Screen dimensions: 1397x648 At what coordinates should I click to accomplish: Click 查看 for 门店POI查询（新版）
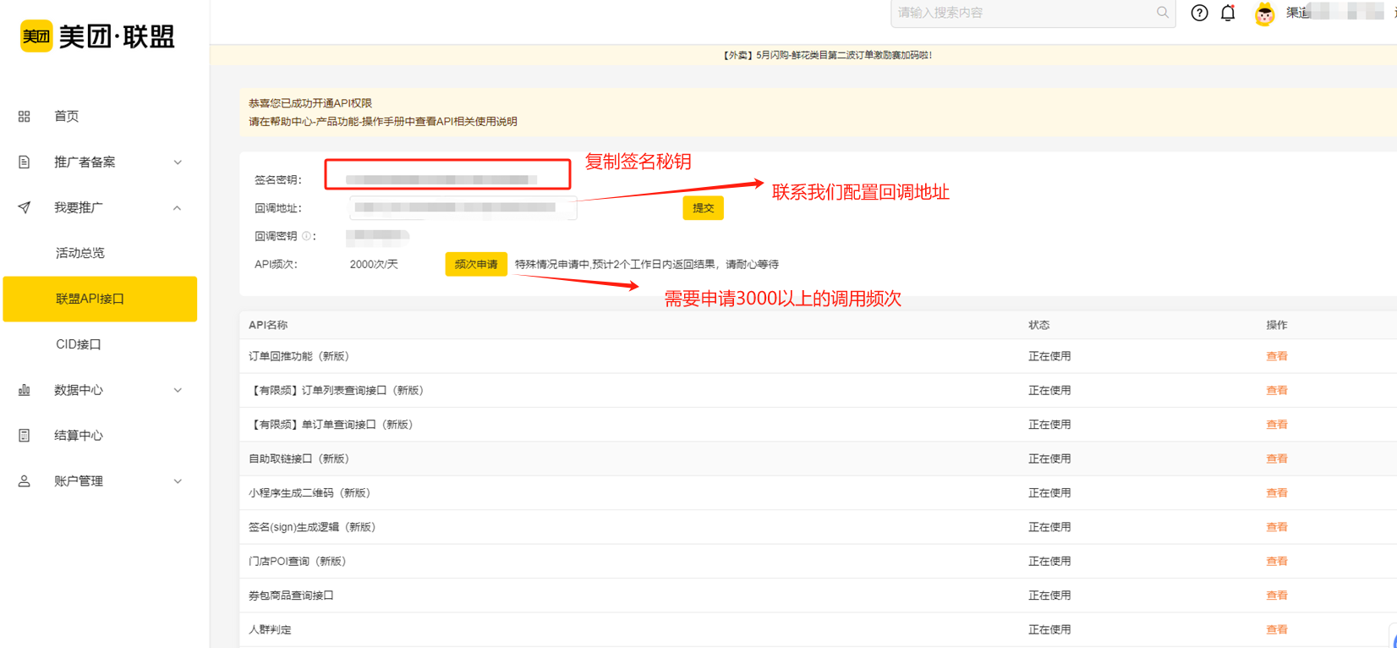pos(1276,562)
